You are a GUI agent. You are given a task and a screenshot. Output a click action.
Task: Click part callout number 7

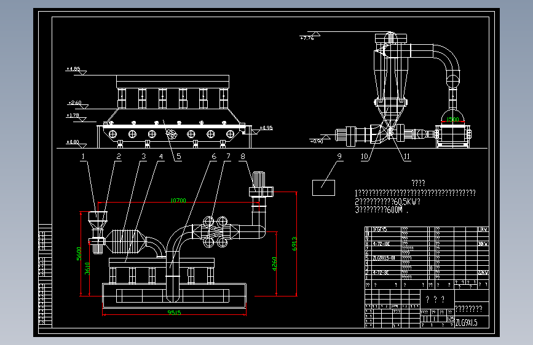coord(228,157)
